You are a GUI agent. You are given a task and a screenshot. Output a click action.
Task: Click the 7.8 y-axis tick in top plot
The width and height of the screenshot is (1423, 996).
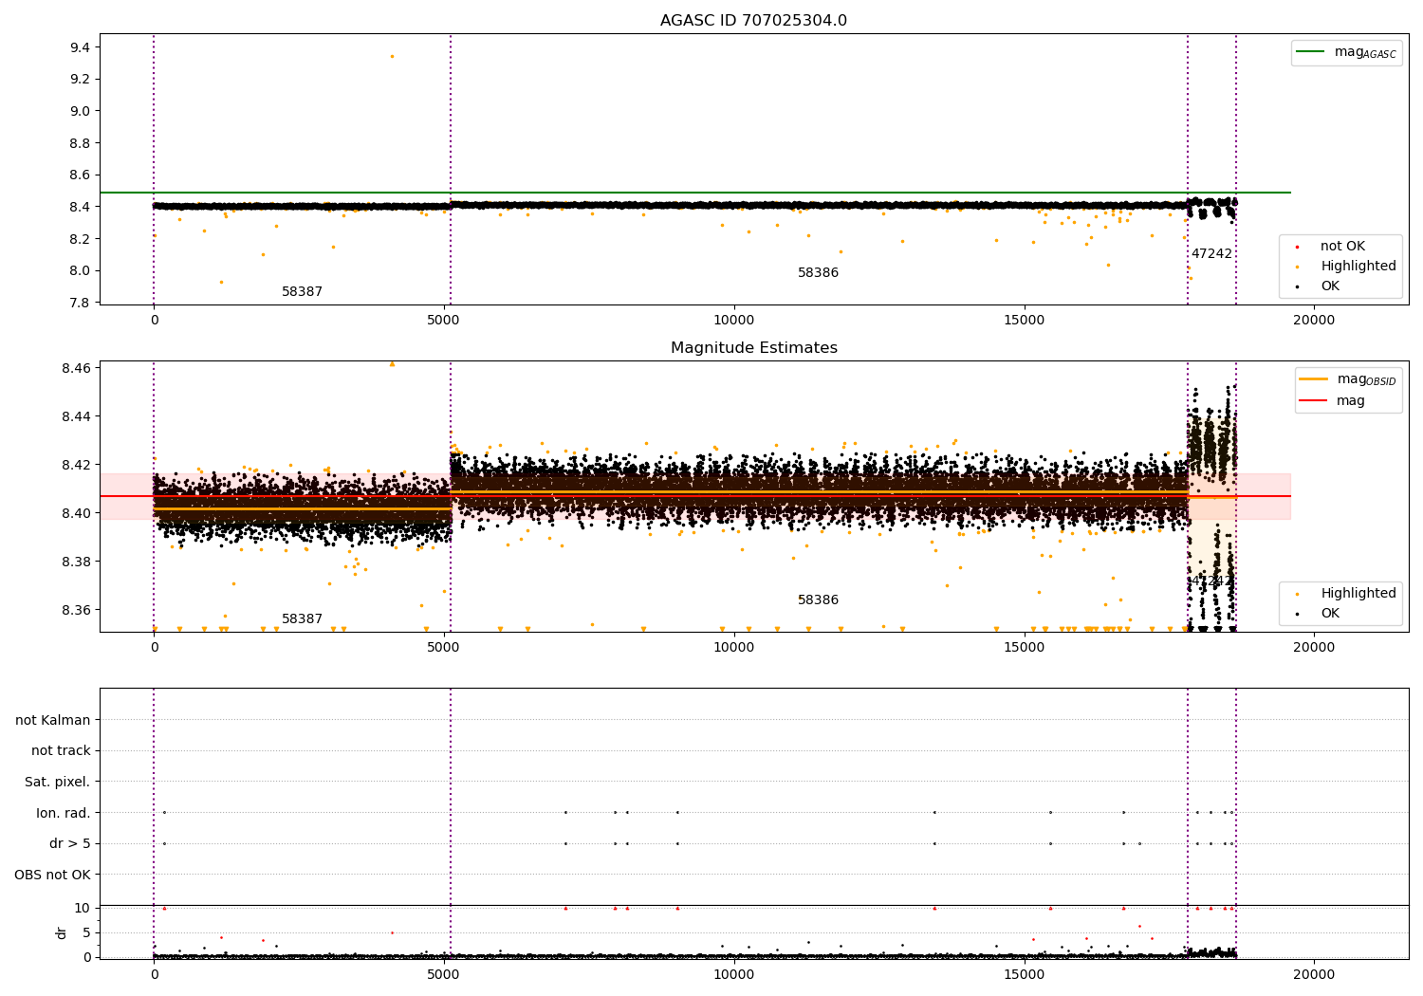(81, 303)
